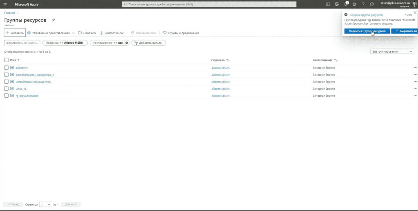The image size is (418, 211).
Task: Check the Aliance1C row checkbox
Action: click(x=7, y=68)
